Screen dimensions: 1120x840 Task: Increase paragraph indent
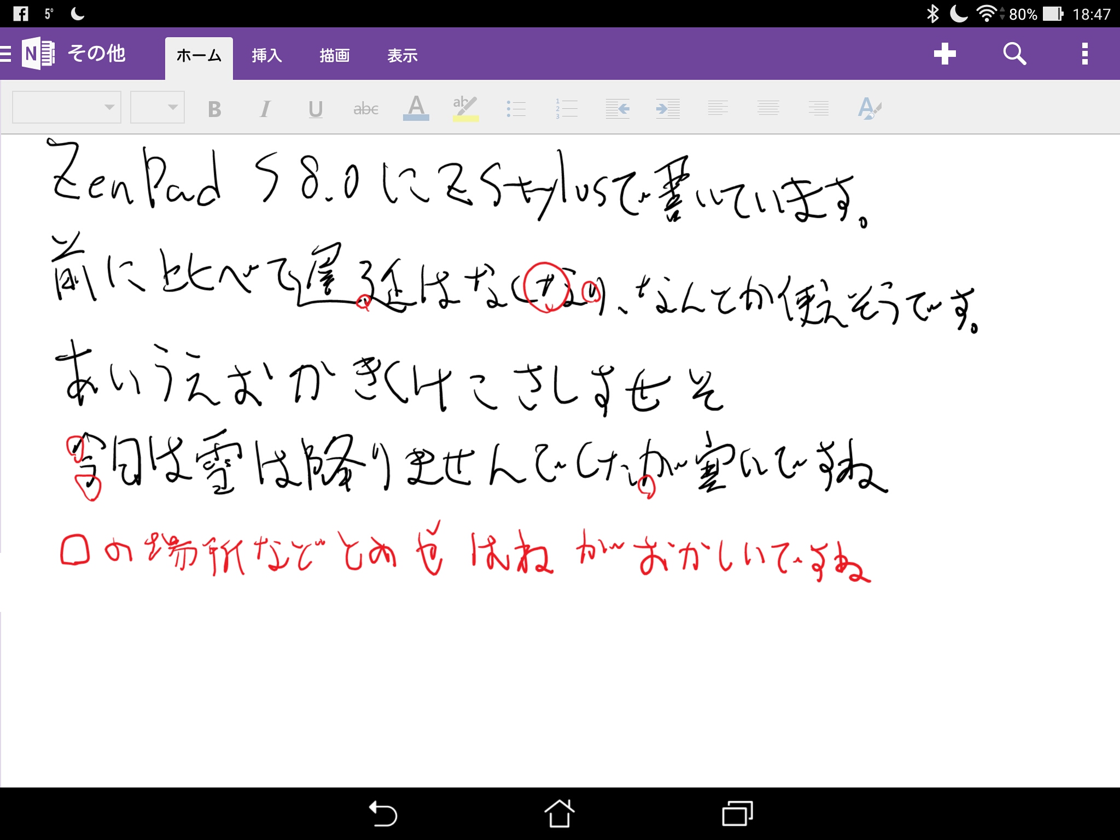point(667,108)
